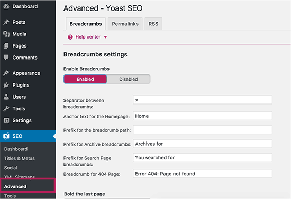Open the Comments menu
Image resolution: width=291 pixels, height=199 pixels.
[25, 58]
